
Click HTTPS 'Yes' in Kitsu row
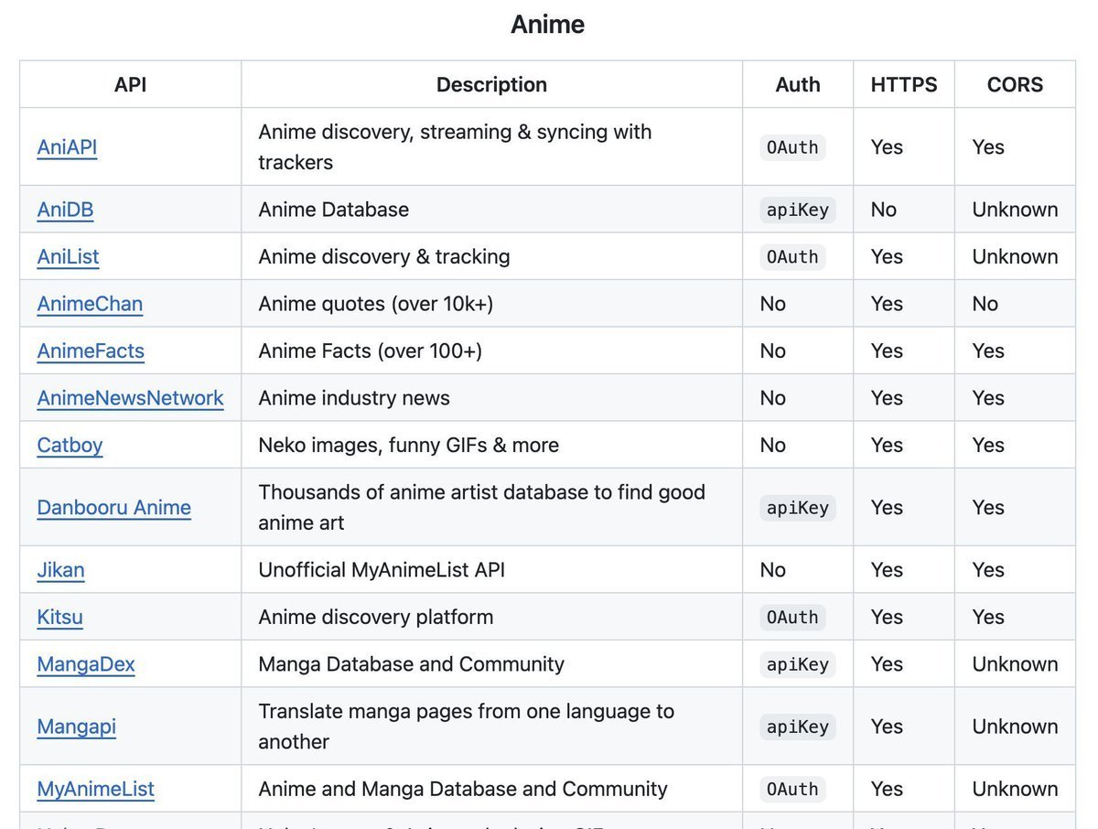pos(887,618)
